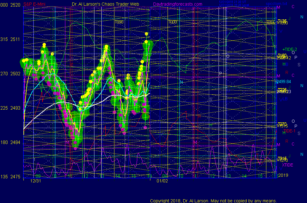The image size is (307, 203).
Task: Click the '2502' price axis label
Action: (15, 74)
